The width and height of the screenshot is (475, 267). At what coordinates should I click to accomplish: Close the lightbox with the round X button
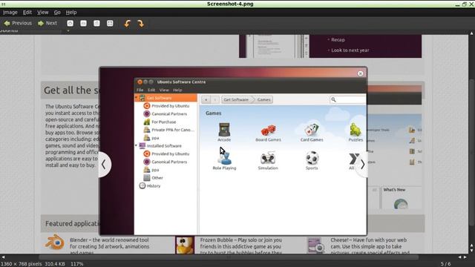[360, 73]
